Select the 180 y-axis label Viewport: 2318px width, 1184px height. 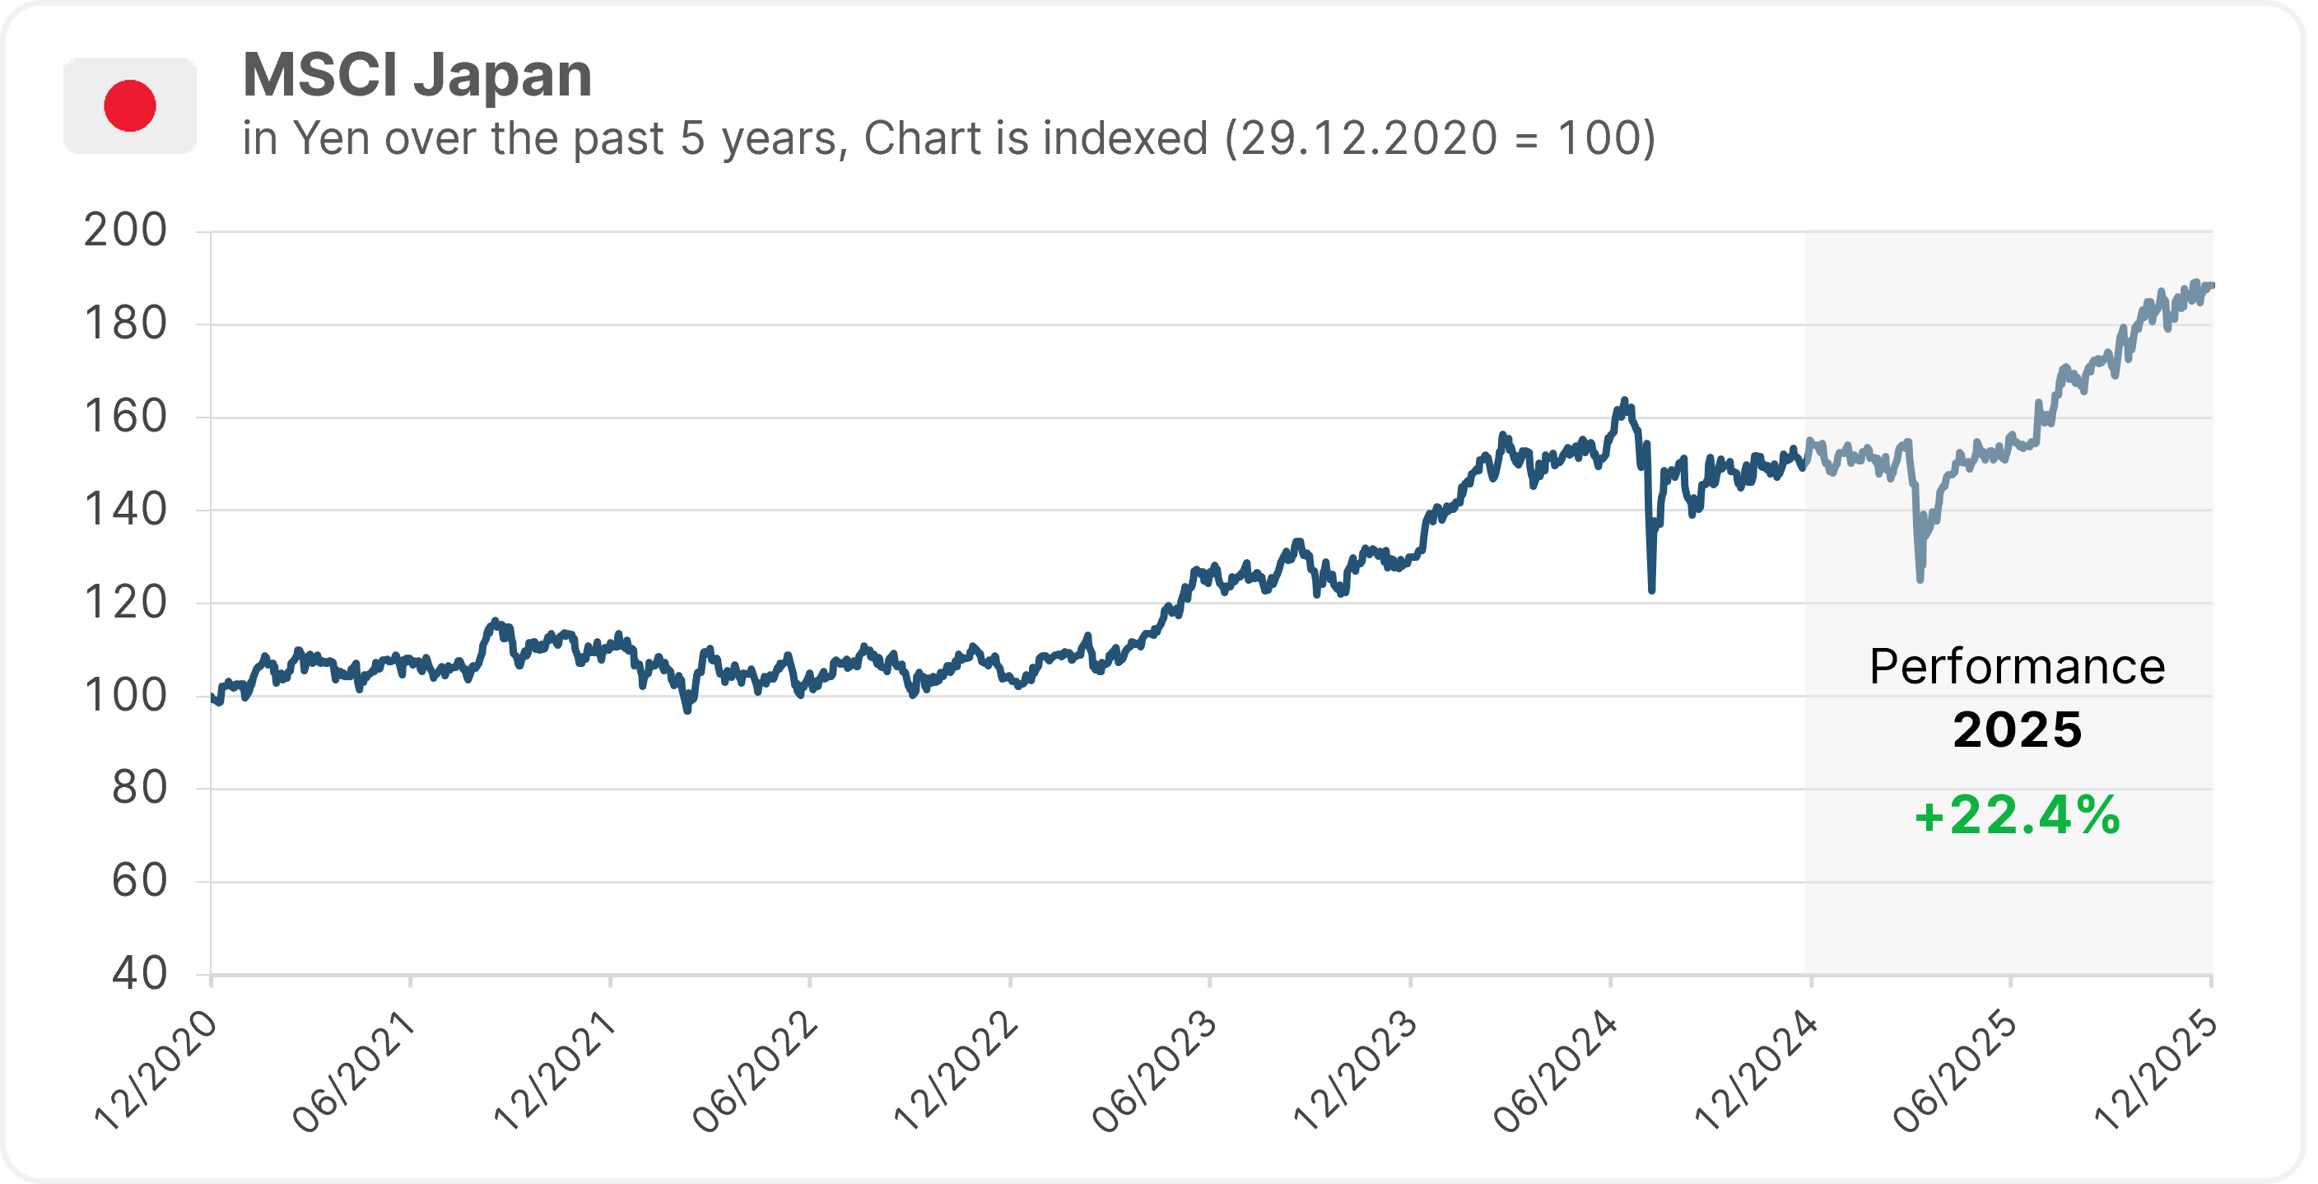click(x=125, y=324)
